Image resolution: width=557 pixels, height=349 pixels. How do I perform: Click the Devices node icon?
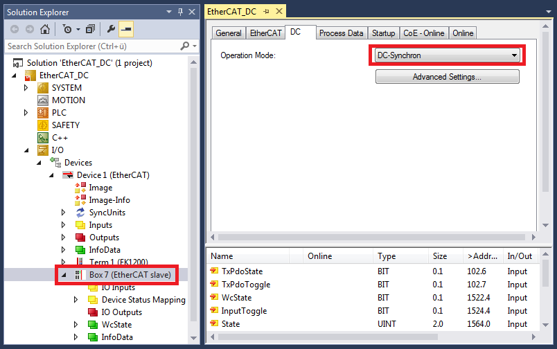[55, 162]
